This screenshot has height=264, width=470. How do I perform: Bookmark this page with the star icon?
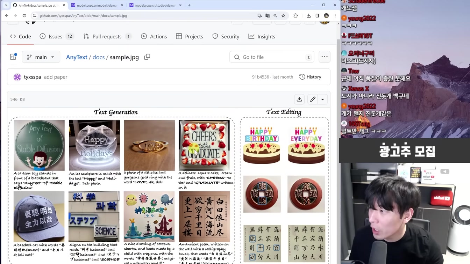(x=283, y=16)
